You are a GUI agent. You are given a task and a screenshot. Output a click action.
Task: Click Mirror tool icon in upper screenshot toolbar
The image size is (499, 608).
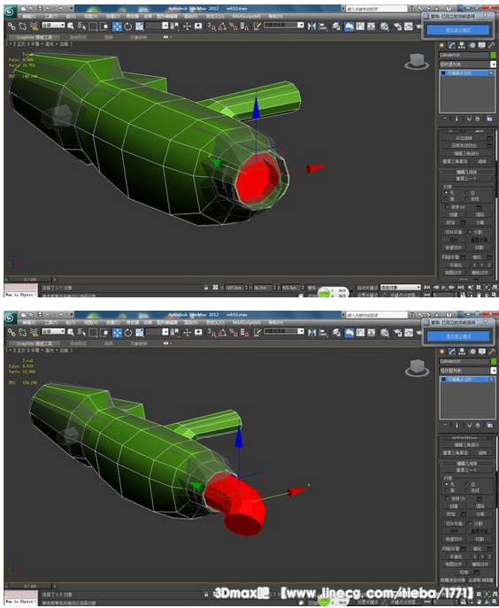pyautogui.click(x=311, y=26)
